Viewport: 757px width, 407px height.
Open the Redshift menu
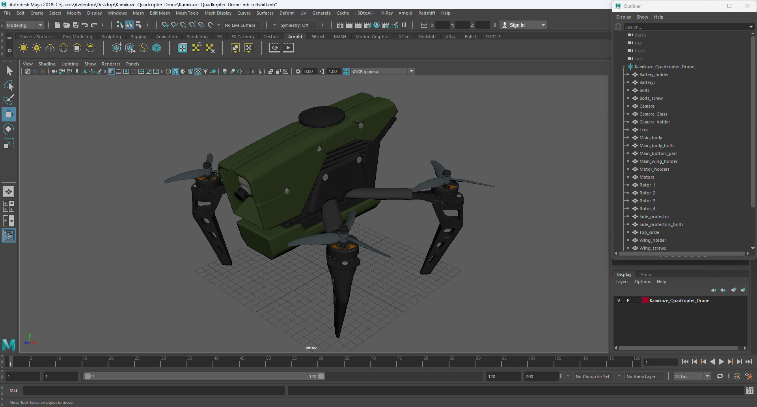(x=427, y=13)
